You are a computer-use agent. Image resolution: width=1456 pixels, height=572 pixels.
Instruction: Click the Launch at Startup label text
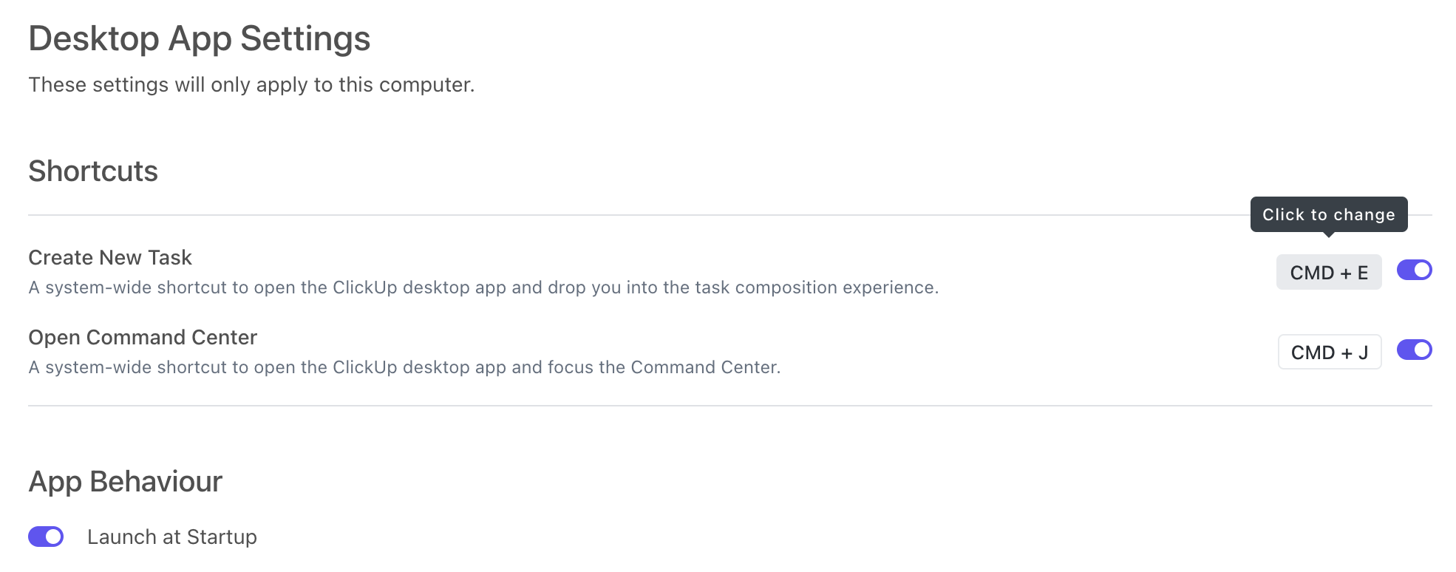click(x=172, y=537)
